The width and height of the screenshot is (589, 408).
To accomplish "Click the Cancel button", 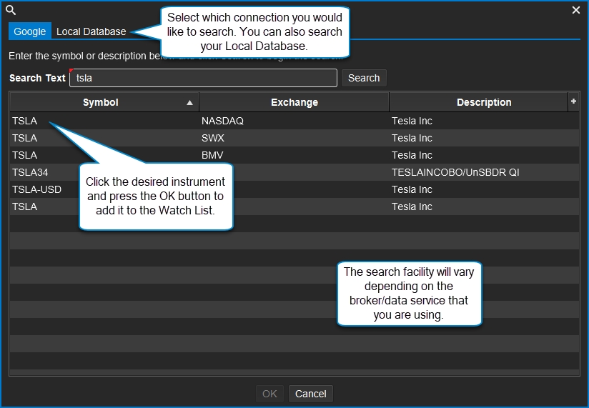I will pyautogui.click(x=311, y=394).
